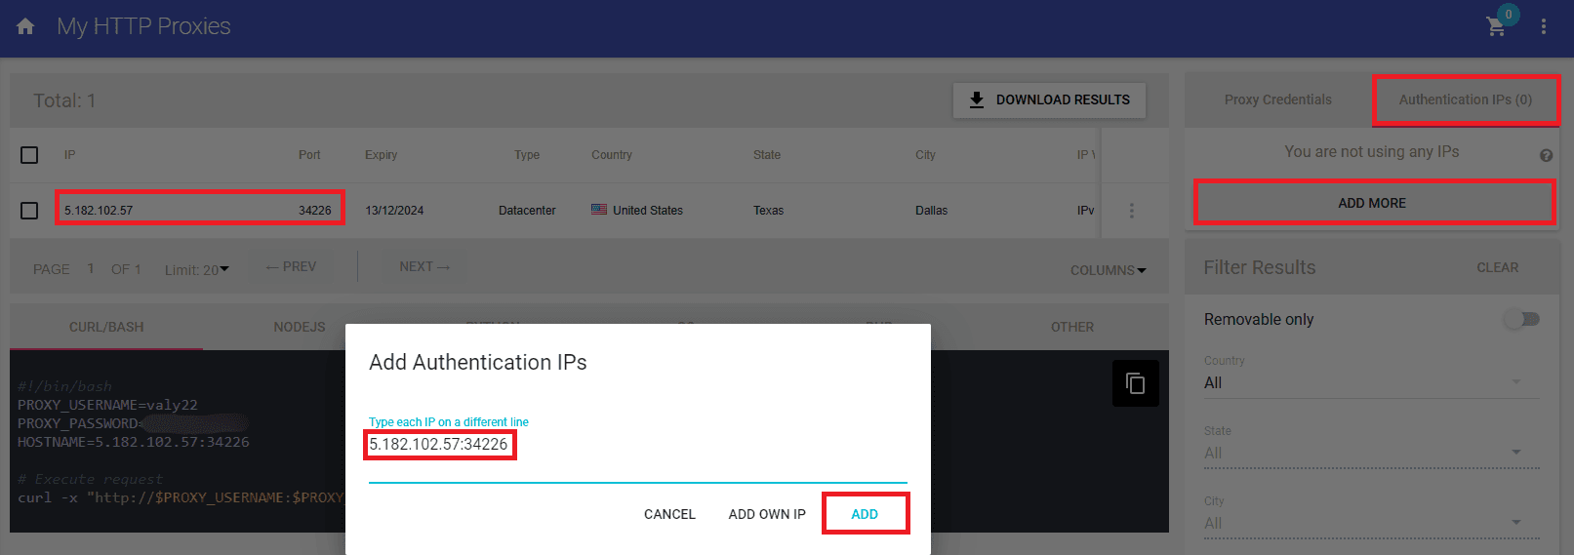Select all proxies with header checkbox
Viewport: 1574px width, 555px height.
pos(29,155)
